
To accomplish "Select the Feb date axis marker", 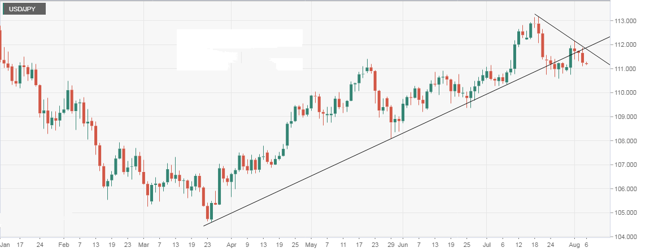I will pyautogui.click(x=63, y=246).
